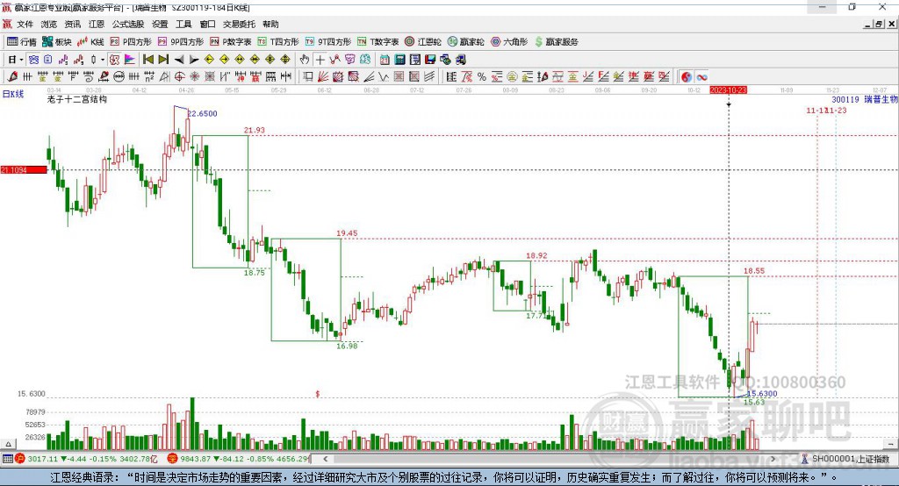The height and width of the screenshot is (486, 899).
Task: Click the black left arrow icon
Action: pyautogui.click(x=179, y=60)
